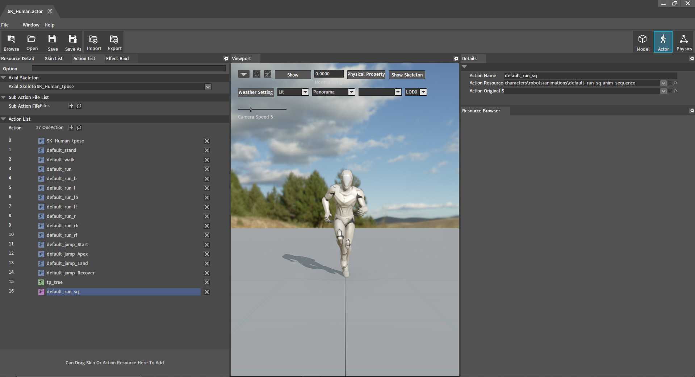This screenshot has height=377, width=695.
Task: Switch to Physics mode
Action: [x=684, y=42]
